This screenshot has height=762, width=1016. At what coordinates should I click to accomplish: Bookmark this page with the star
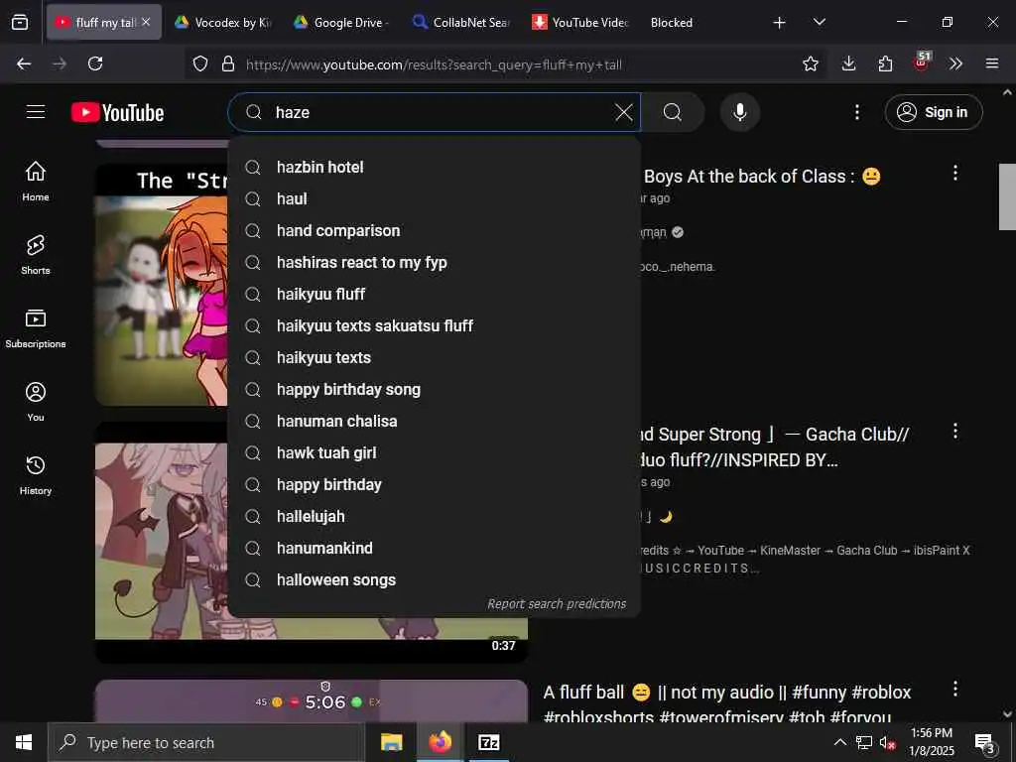click(810, 63)
